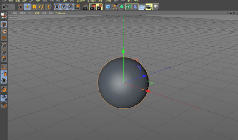Click the viewport pan arrows icon
The width and height of the screenshot is (238, 140).
point(228,13)
